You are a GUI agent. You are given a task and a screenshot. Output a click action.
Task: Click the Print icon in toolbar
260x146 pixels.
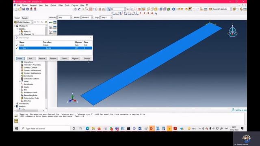28,9
